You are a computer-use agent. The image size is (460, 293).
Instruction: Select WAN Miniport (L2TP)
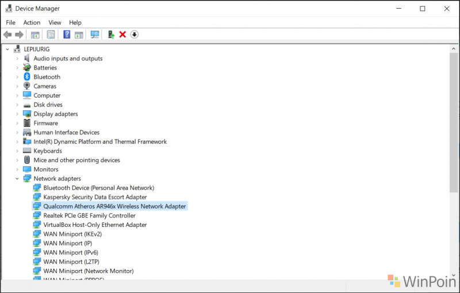click(71, 261)
